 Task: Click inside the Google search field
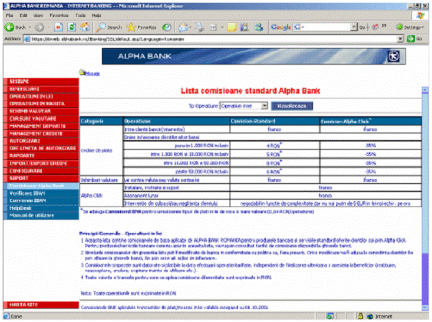click(x=326, y=27)
